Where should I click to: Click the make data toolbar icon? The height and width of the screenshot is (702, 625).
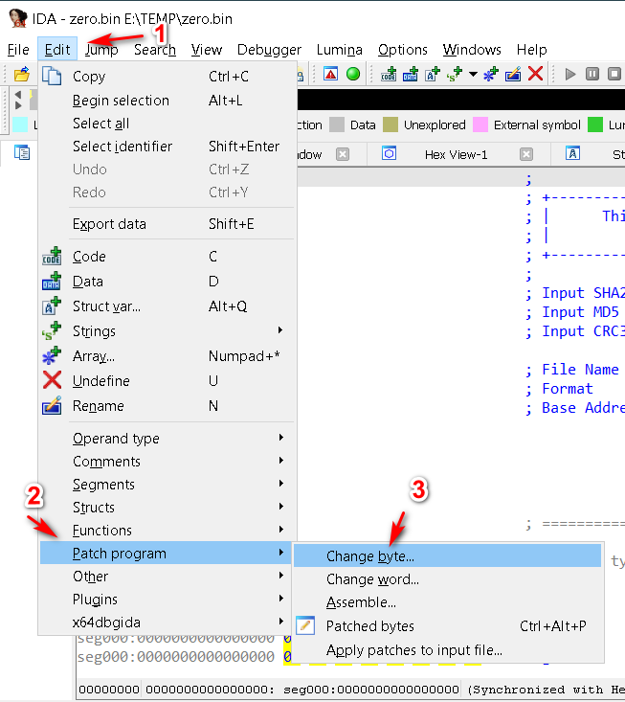(x=411, y=74)
